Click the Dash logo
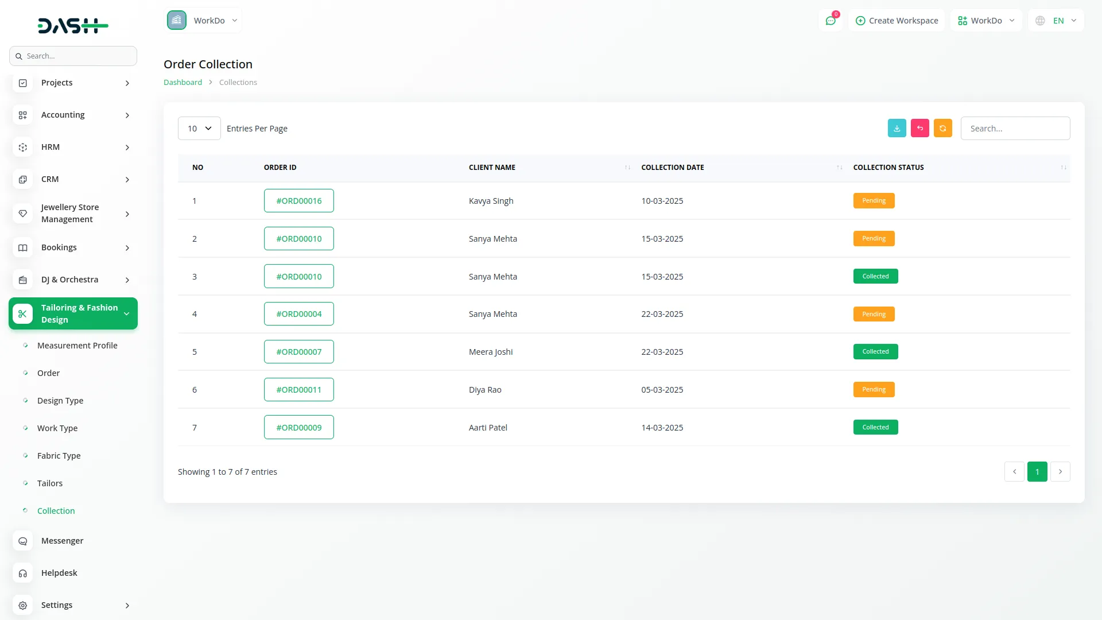The width and height of the screenshot is (1102, 620). tap(73, 25)
